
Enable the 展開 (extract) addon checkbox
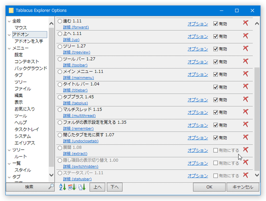coord(216,150)
